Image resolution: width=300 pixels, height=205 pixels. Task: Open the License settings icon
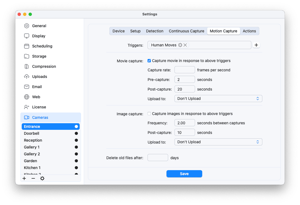tap(27, 107)
